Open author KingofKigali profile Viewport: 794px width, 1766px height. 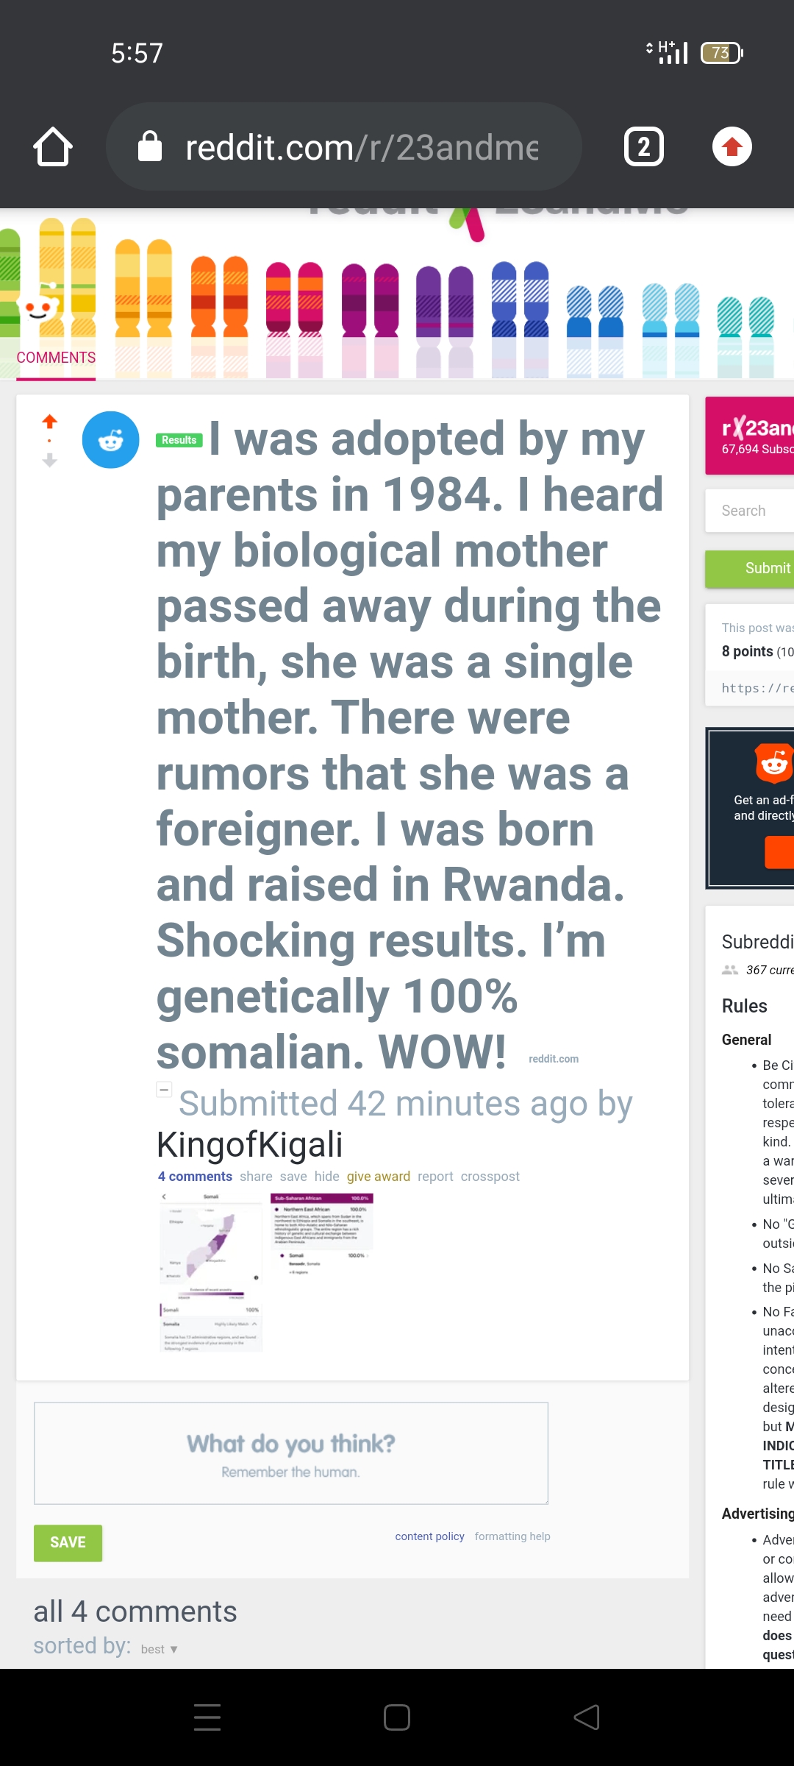[250, 1144]
